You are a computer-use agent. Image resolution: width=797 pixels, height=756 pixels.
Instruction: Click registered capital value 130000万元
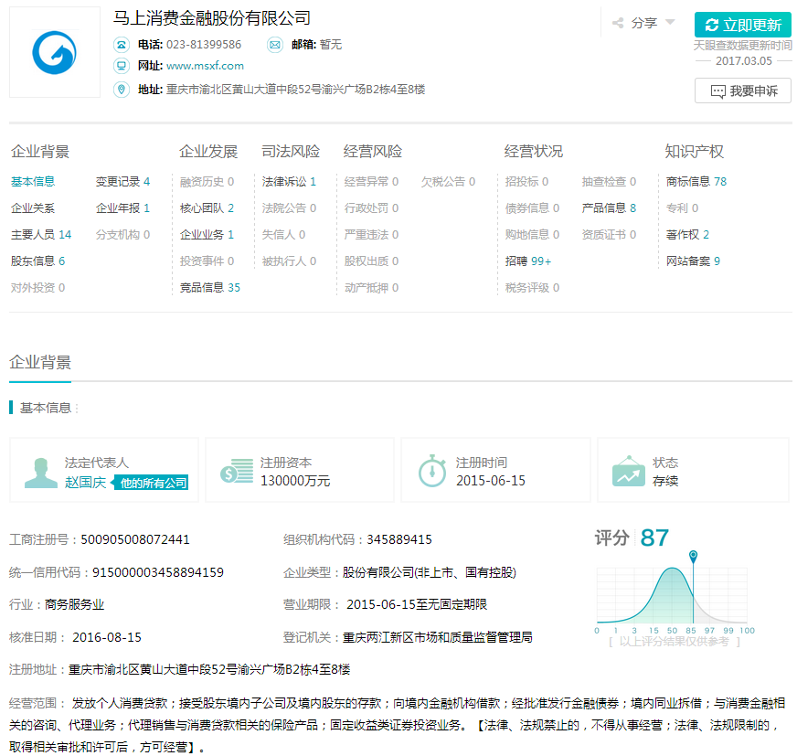point(295,481)
